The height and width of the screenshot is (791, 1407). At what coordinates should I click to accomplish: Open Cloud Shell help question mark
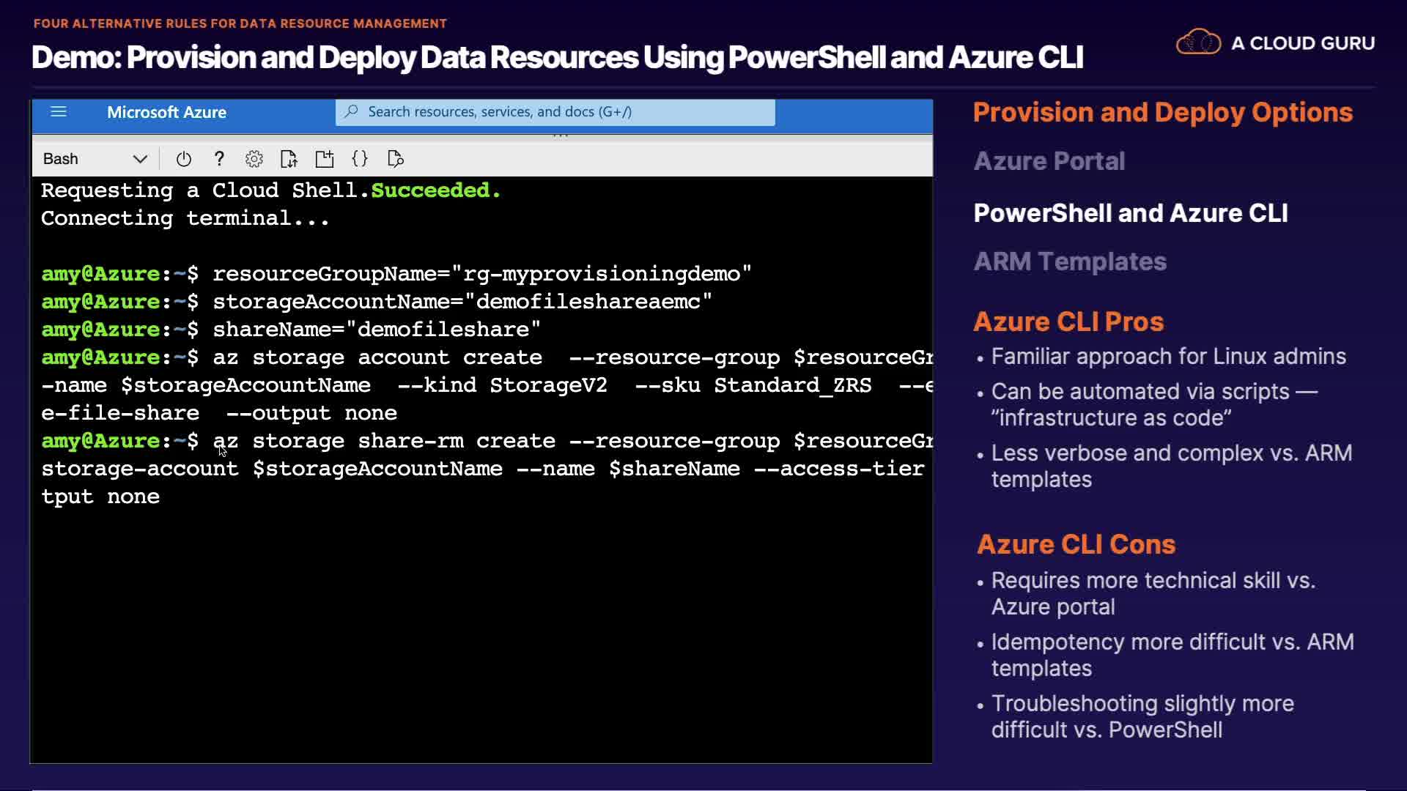point(218,159)
